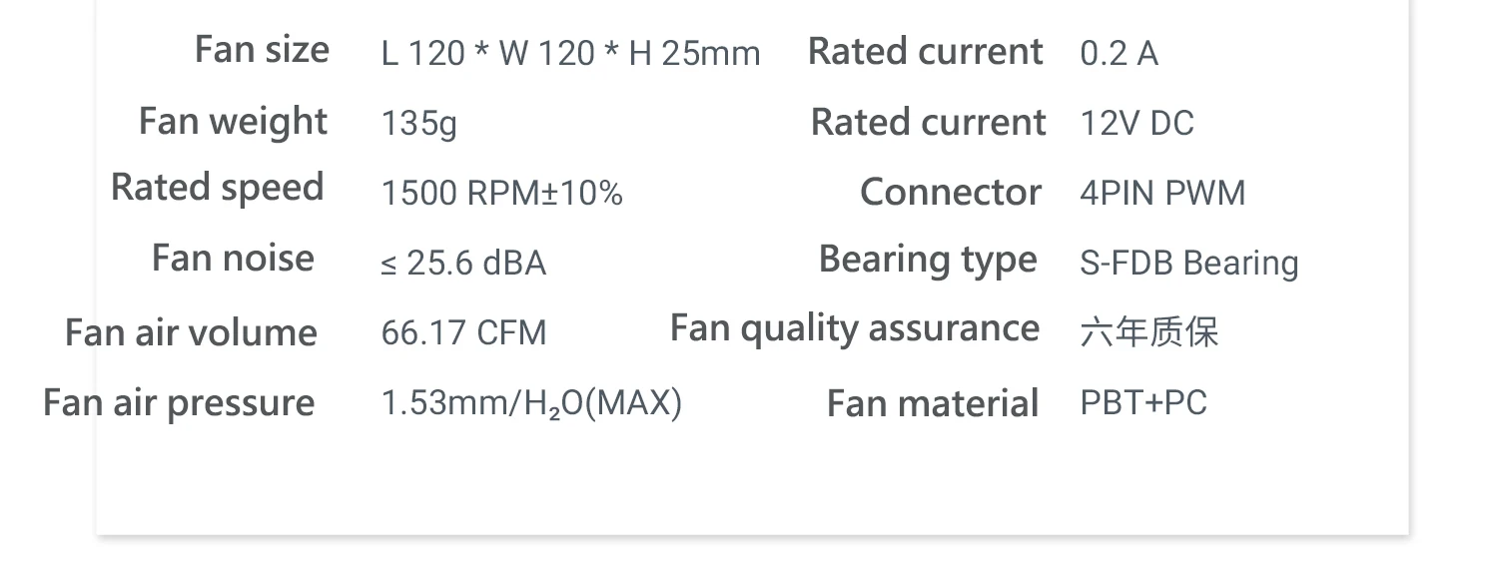
Task: Click the "Connector" label
Action: coord(950,193)
